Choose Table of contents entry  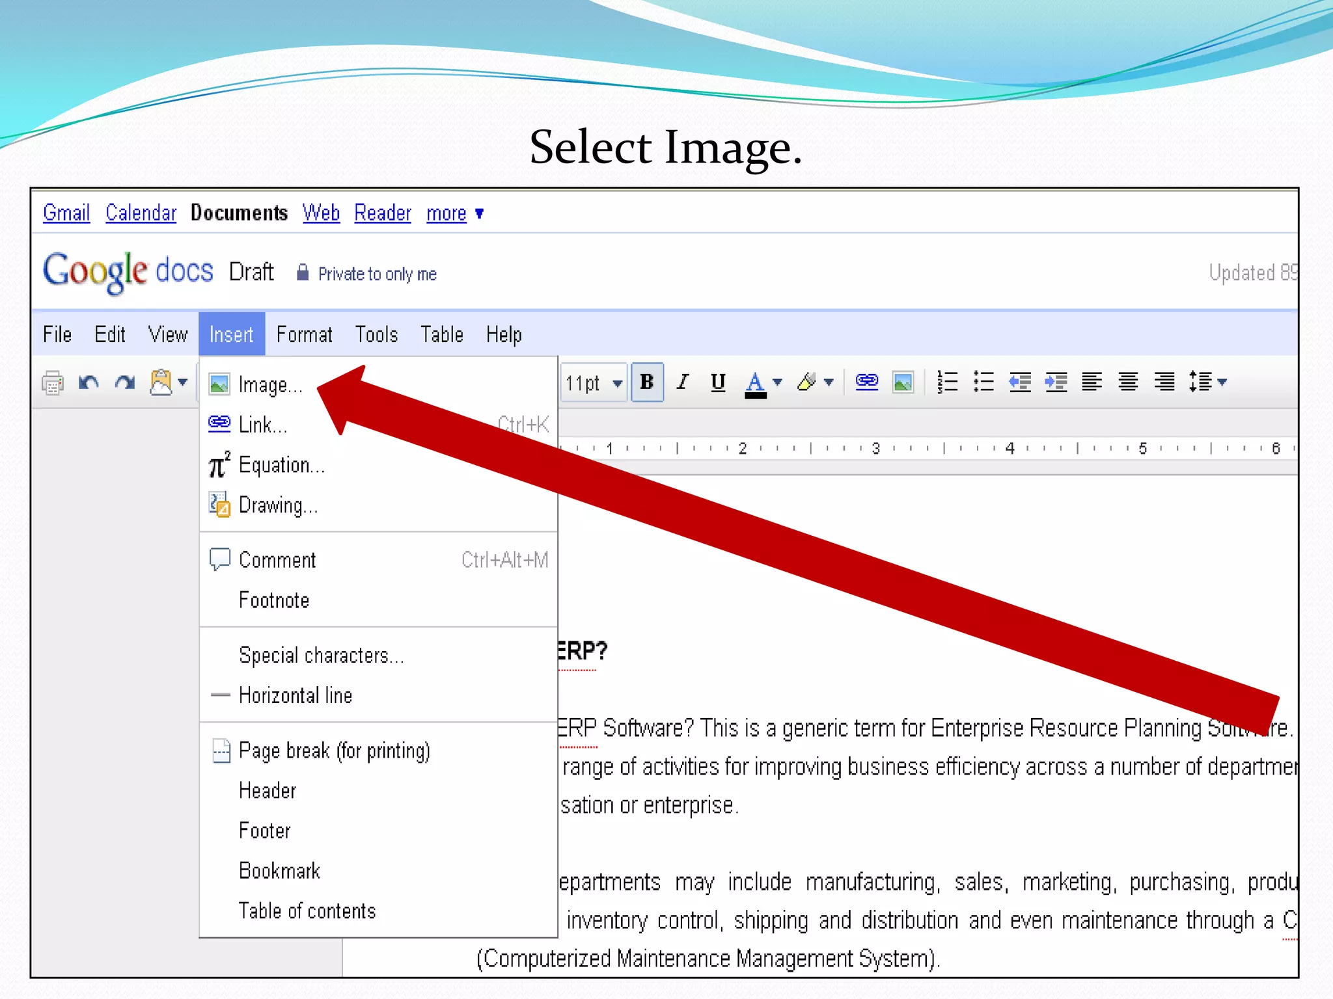379,911
